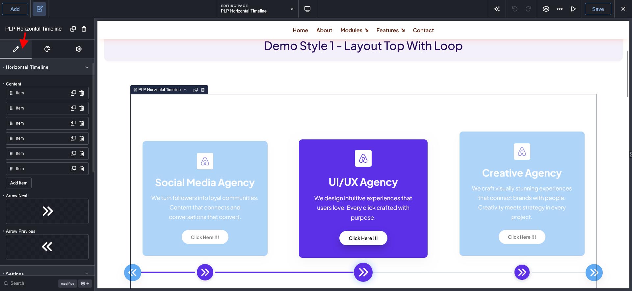Click the Preview play icon
The image size is (632, 291).
point(573,9)
